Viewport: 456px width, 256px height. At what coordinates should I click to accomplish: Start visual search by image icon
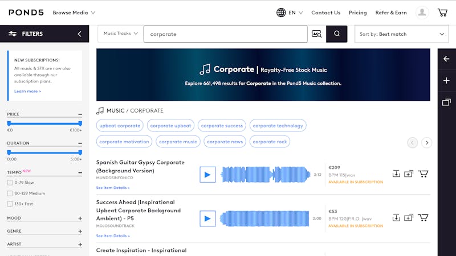click(x=317, y=34)
